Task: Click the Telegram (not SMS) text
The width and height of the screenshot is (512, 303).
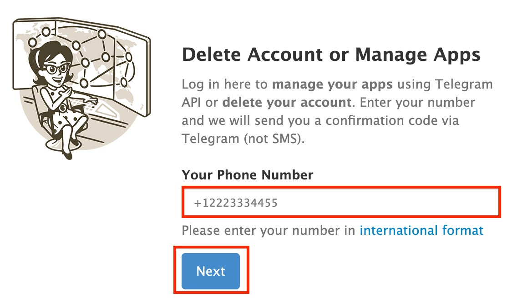Action: pos(243,138)
